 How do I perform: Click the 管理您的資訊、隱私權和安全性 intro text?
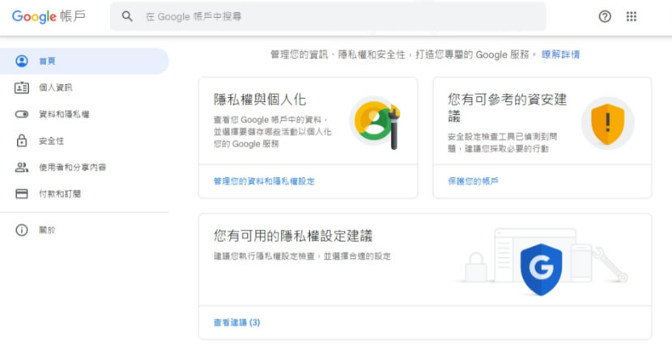[403, 54]
